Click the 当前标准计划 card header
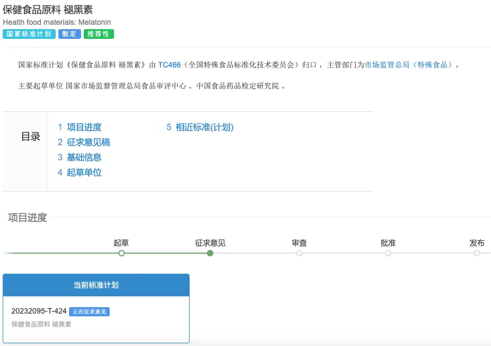 (x=96, y=285)
